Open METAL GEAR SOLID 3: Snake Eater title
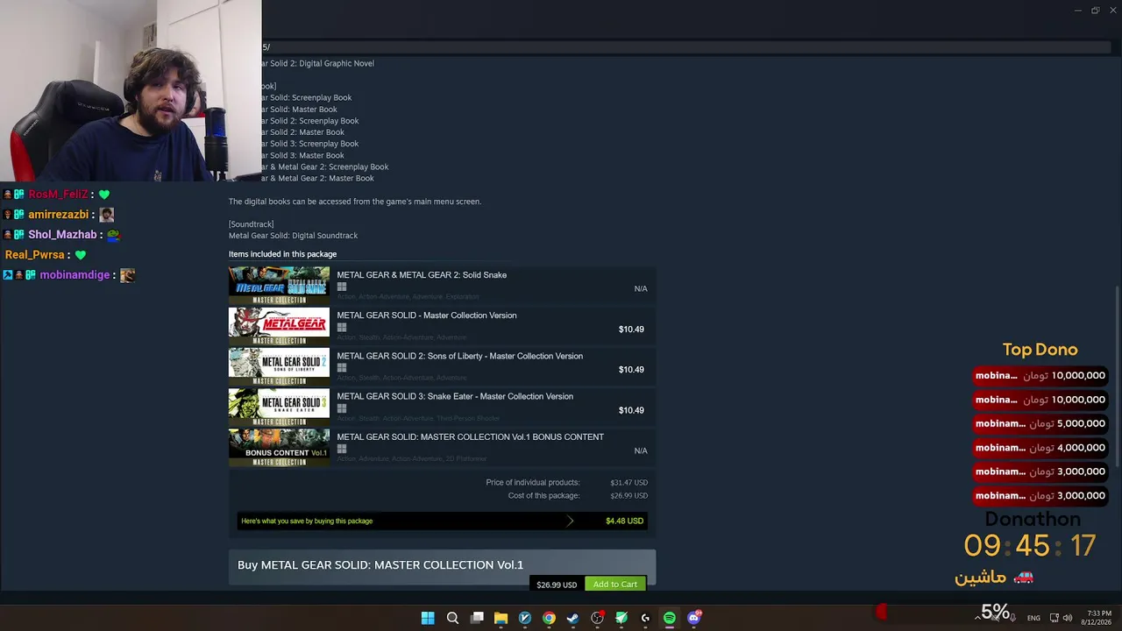The height and width of the screenshot is (631, 1122). (455, 396)
